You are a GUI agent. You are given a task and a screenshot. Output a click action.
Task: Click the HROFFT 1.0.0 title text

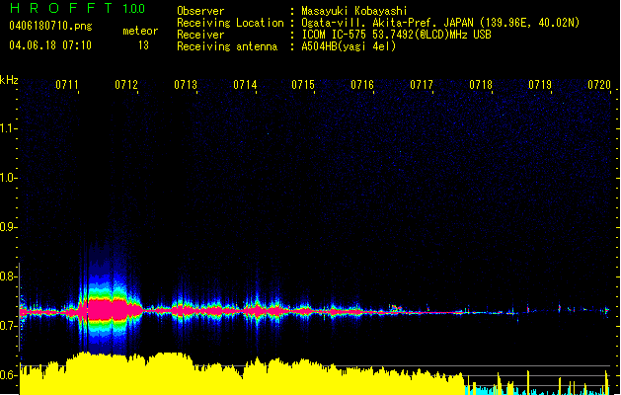(77, 8)
